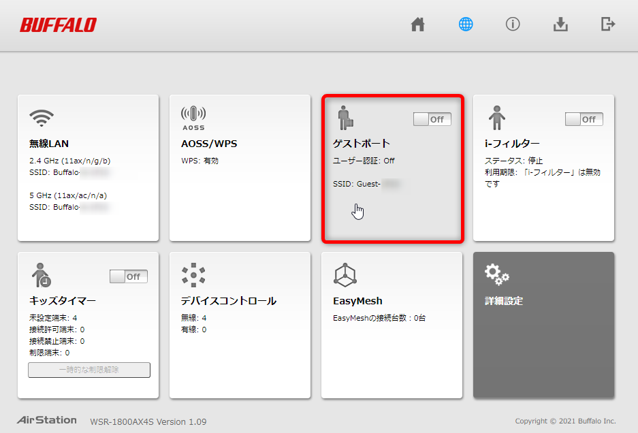Click the firmware download icon
Screen dimensions: 638x433
click(x=560, y=25)
